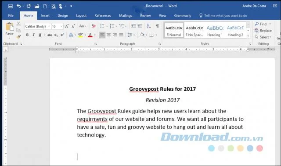The image size is (281, 166).
Task: Open font size dropdown
Action: pos(61,26)
